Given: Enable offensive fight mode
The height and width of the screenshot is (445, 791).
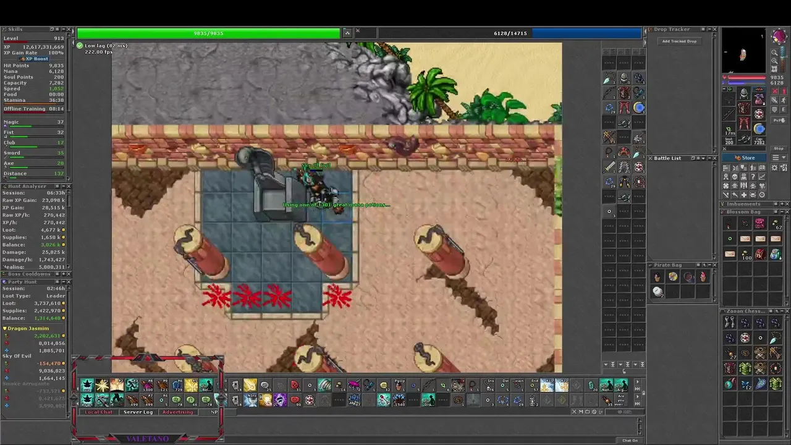Looking at the screenshot, I should 774,91.
